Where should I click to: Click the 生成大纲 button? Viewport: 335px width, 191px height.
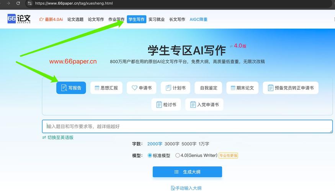(x=187, y=172)
